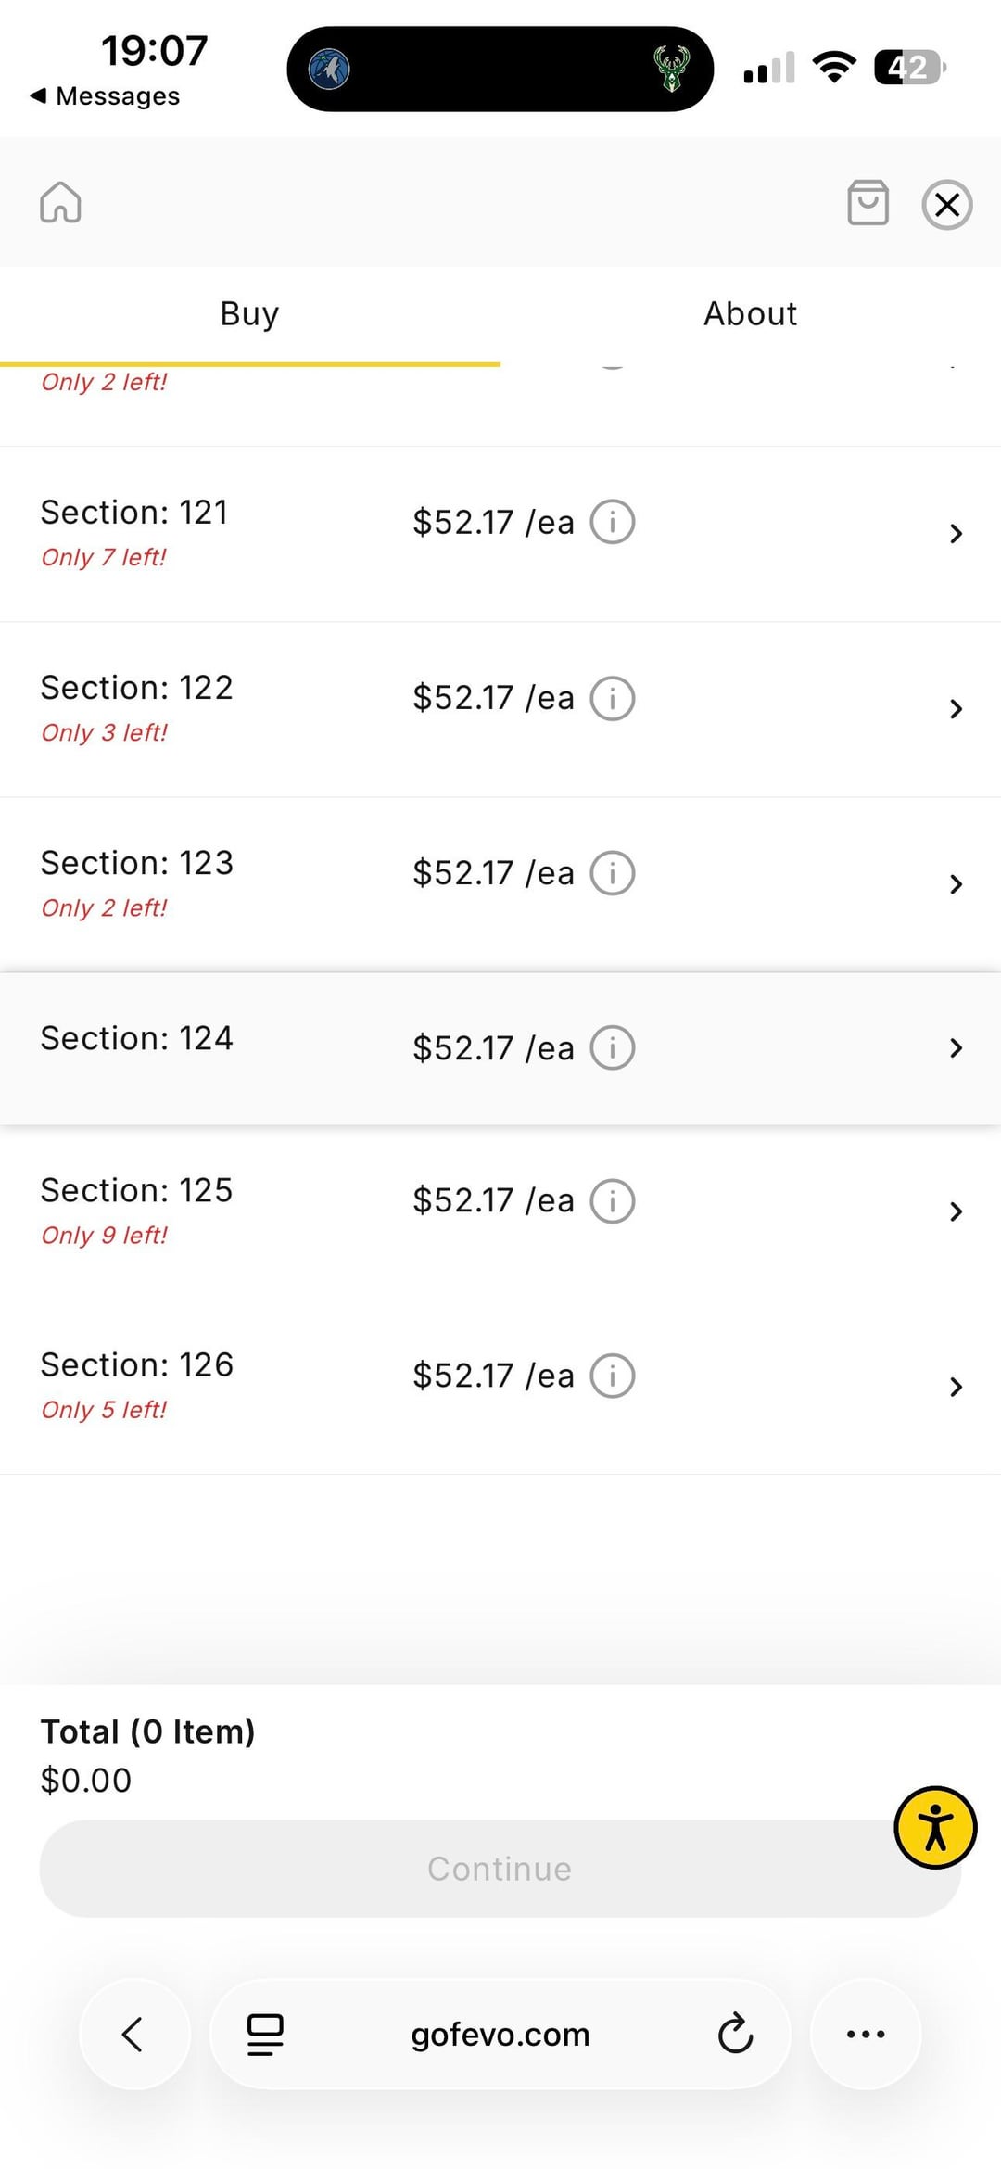Screen dimensions: 1001x2169
Task: Go back with browser back arrow
Action: pyautogui.click(x=133, y=2034)
